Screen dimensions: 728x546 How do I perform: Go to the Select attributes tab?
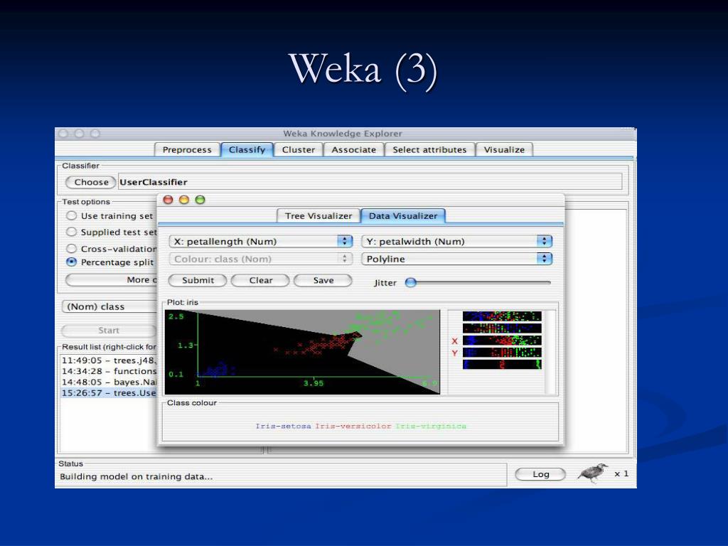pyautogui.click(x=429, y=150)
